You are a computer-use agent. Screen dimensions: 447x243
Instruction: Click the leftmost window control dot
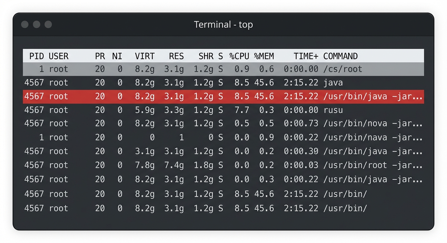click(25, 24)
